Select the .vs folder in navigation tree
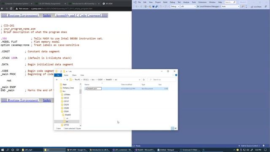 (x=67, y=118)
